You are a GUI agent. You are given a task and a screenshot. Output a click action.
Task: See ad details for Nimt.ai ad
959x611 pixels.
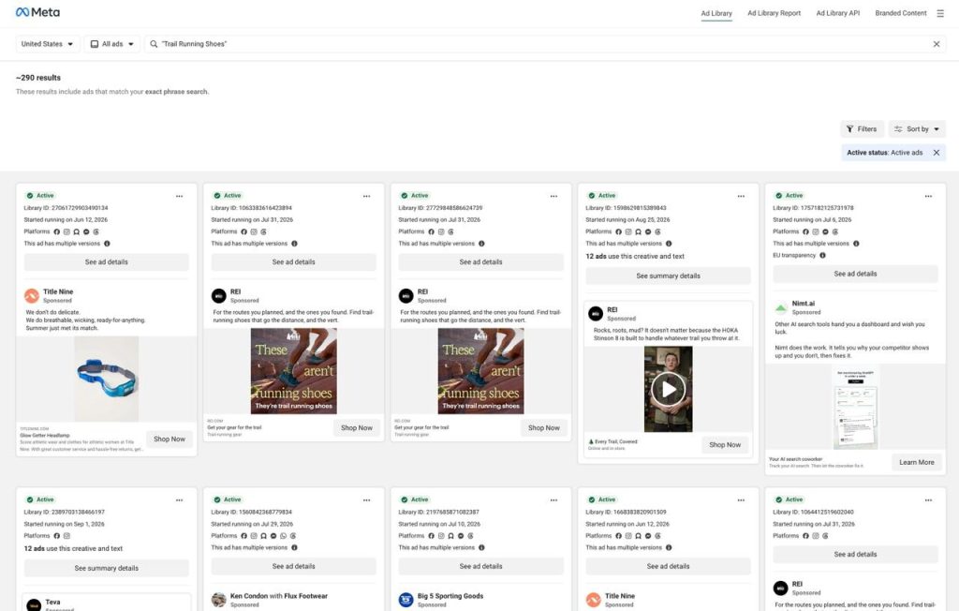855,274
